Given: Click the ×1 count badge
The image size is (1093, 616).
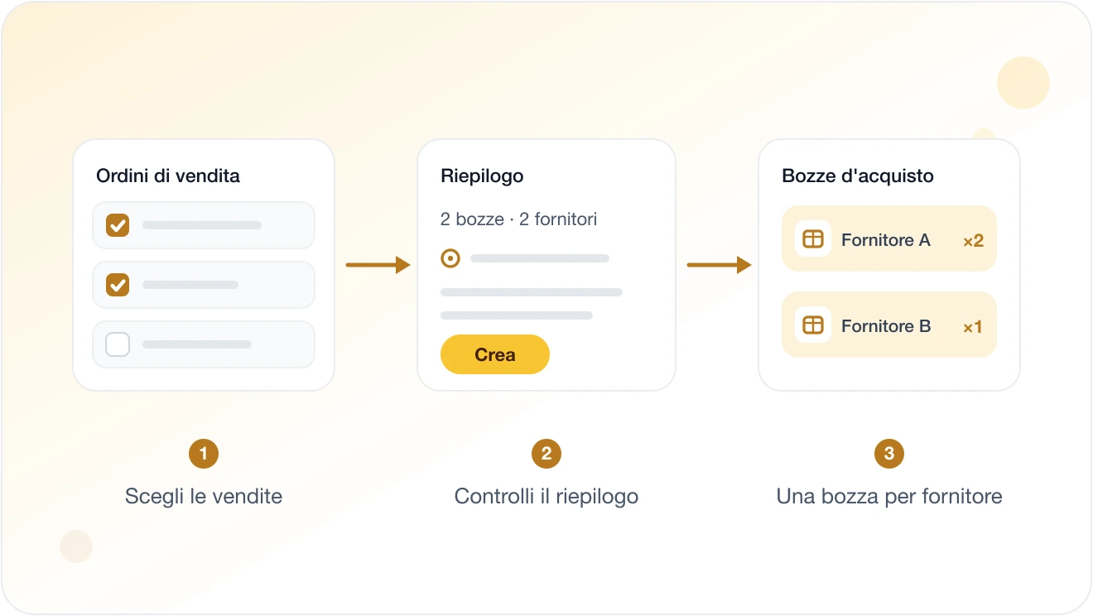Looking at the screenshot, I should click(973, 327).
